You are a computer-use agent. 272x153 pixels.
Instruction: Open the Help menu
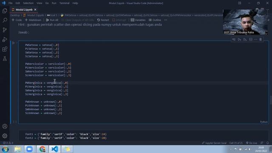75,3
